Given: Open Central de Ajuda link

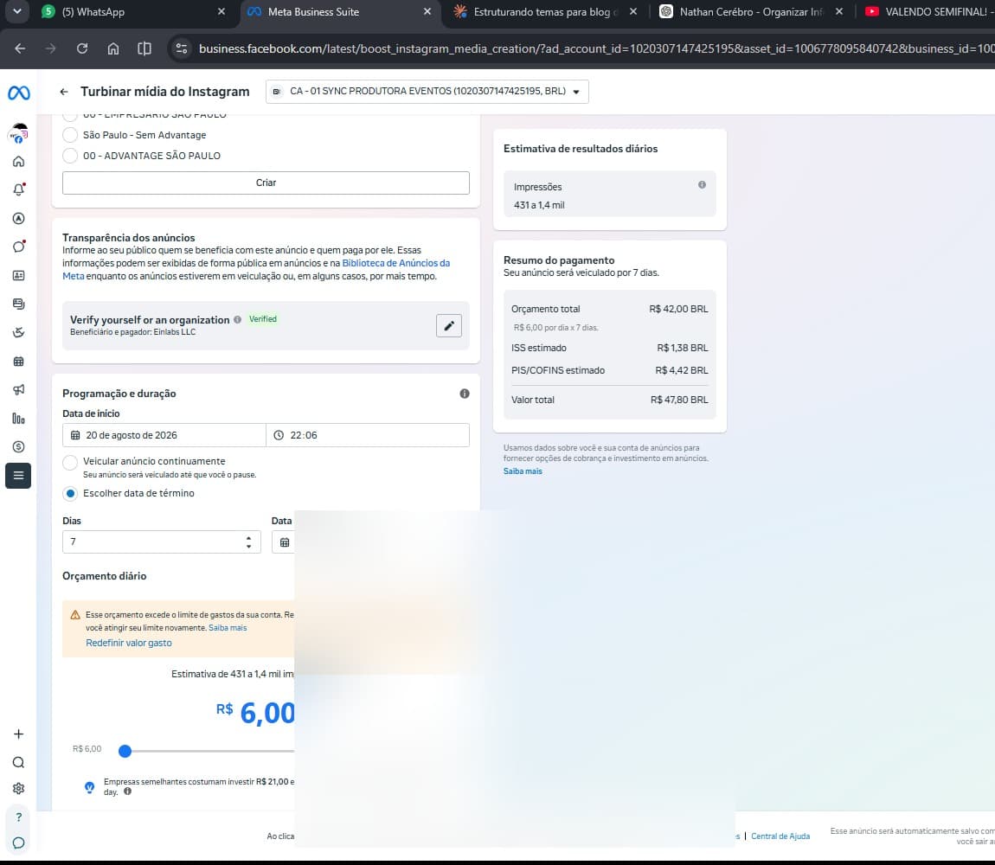Looking at the screenshot, I should click(x=780, y=836).
